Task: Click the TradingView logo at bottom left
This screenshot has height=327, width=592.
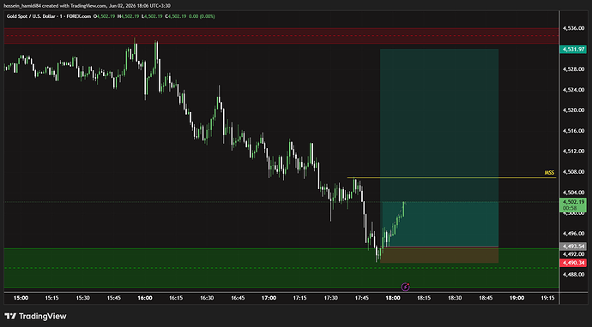Action: pos(35,316)
